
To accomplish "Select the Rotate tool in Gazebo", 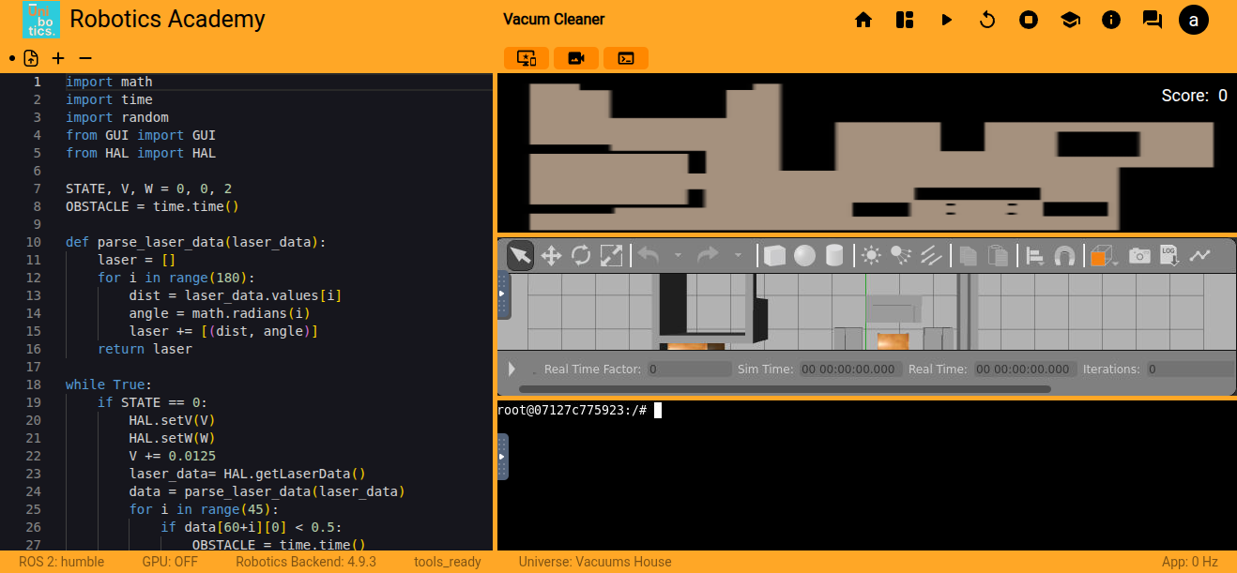I will coord(582,254).
